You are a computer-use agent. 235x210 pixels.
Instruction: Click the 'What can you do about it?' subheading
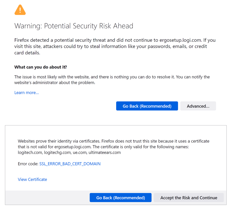(x=40, y=67)
